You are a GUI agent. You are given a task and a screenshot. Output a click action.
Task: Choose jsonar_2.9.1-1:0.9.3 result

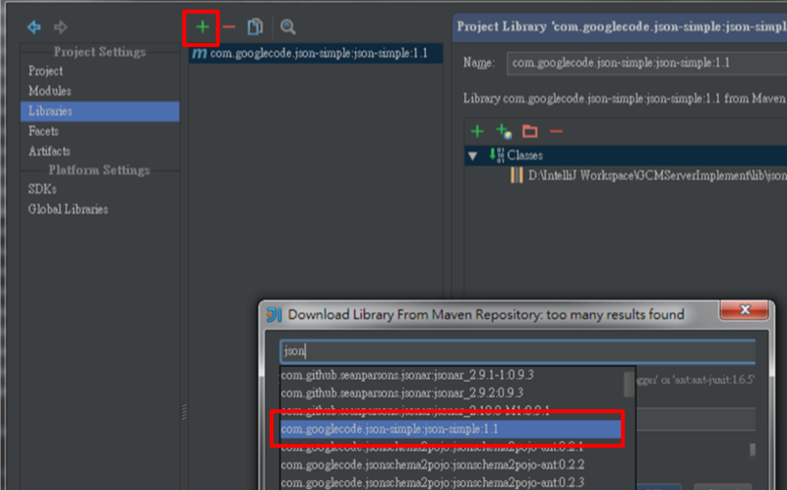tap(407, 375)
